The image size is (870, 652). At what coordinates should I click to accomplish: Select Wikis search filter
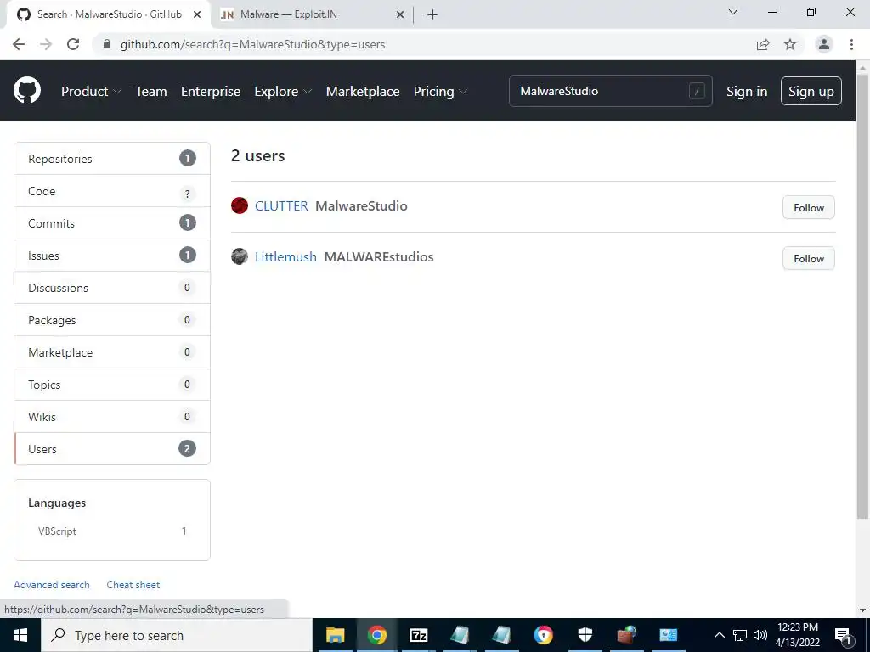click(x=112, y=417)
